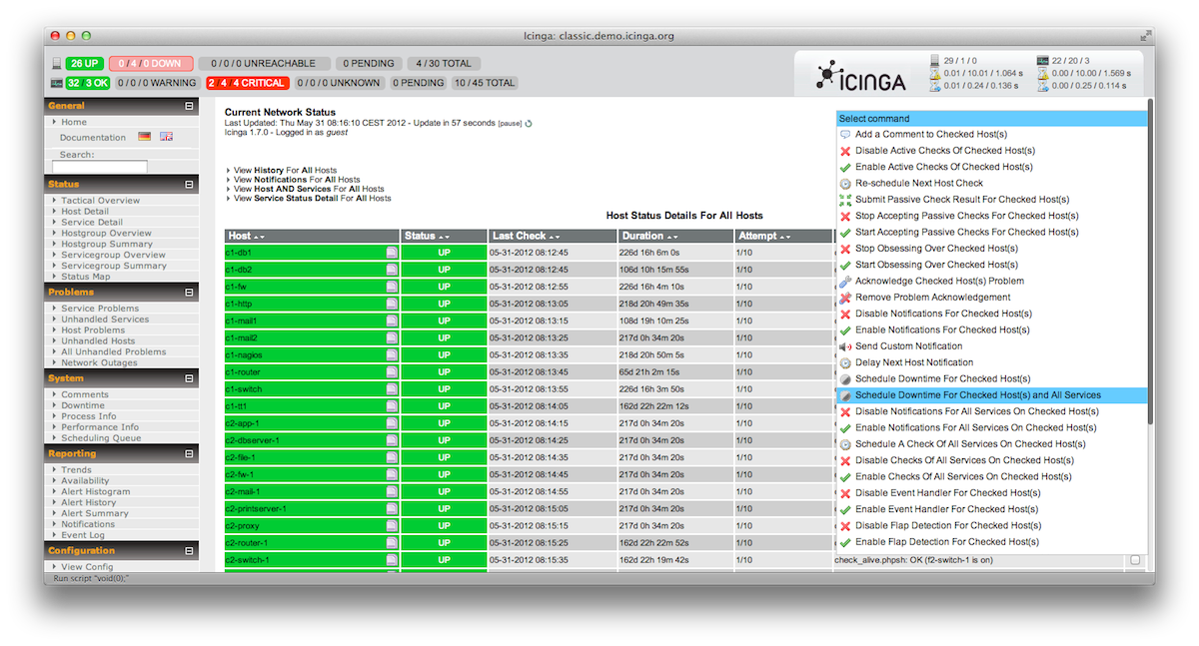Image resolution: width=1199 pixels, height=646 pixels.
Task: Open the English documentation flag icon
Action: [x=167, y=137]
